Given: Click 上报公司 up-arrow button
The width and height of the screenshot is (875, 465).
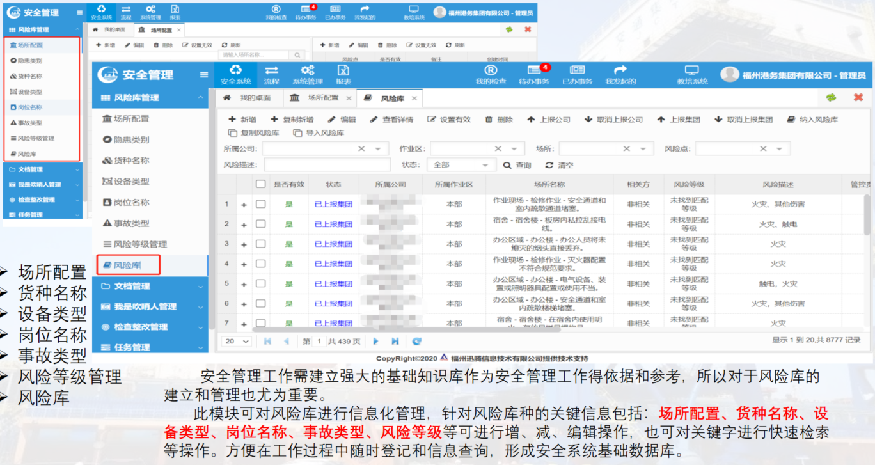Looking at the screenshot, I should [x=549, y=120].
